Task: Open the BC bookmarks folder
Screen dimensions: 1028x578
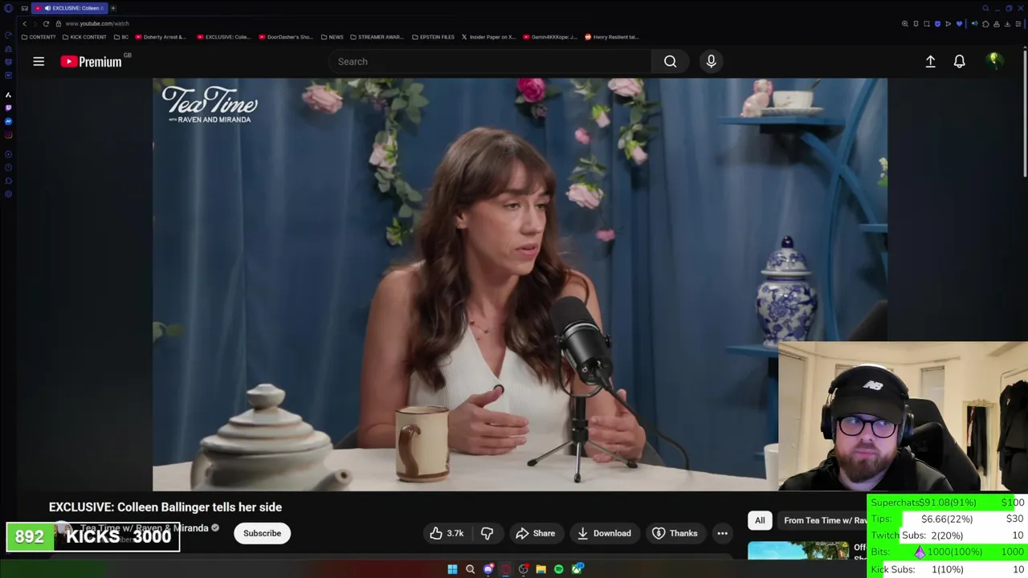Action: pos(121,37)
